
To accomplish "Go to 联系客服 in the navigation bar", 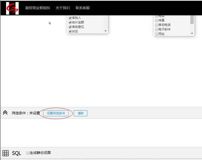I will click(x=82, y=8).
